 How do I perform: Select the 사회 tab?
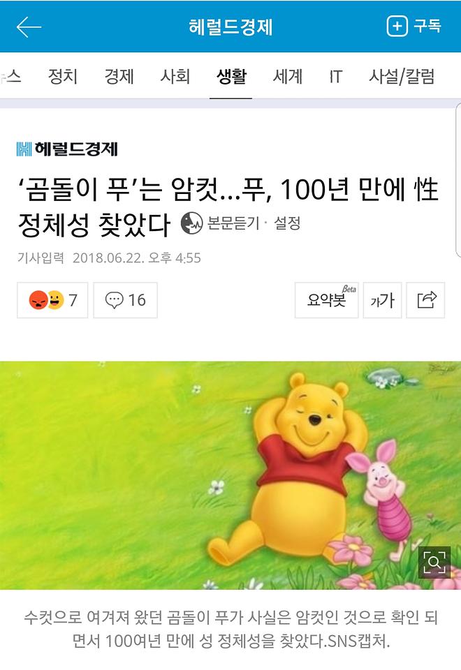[x=175, y=77]
